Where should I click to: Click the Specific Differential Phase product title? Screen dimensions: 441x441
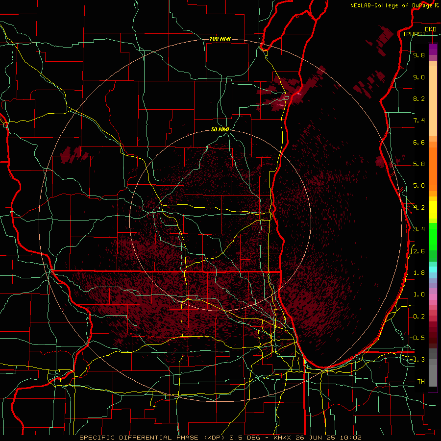click(220, 438)
